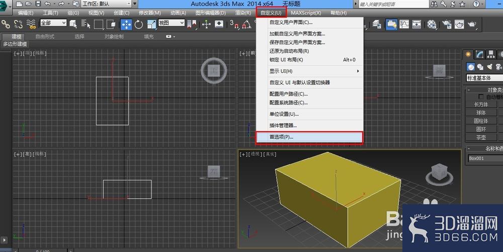
Task: Toggle the 3D Snaps magnet icon
Action: [x=234, y=24]
